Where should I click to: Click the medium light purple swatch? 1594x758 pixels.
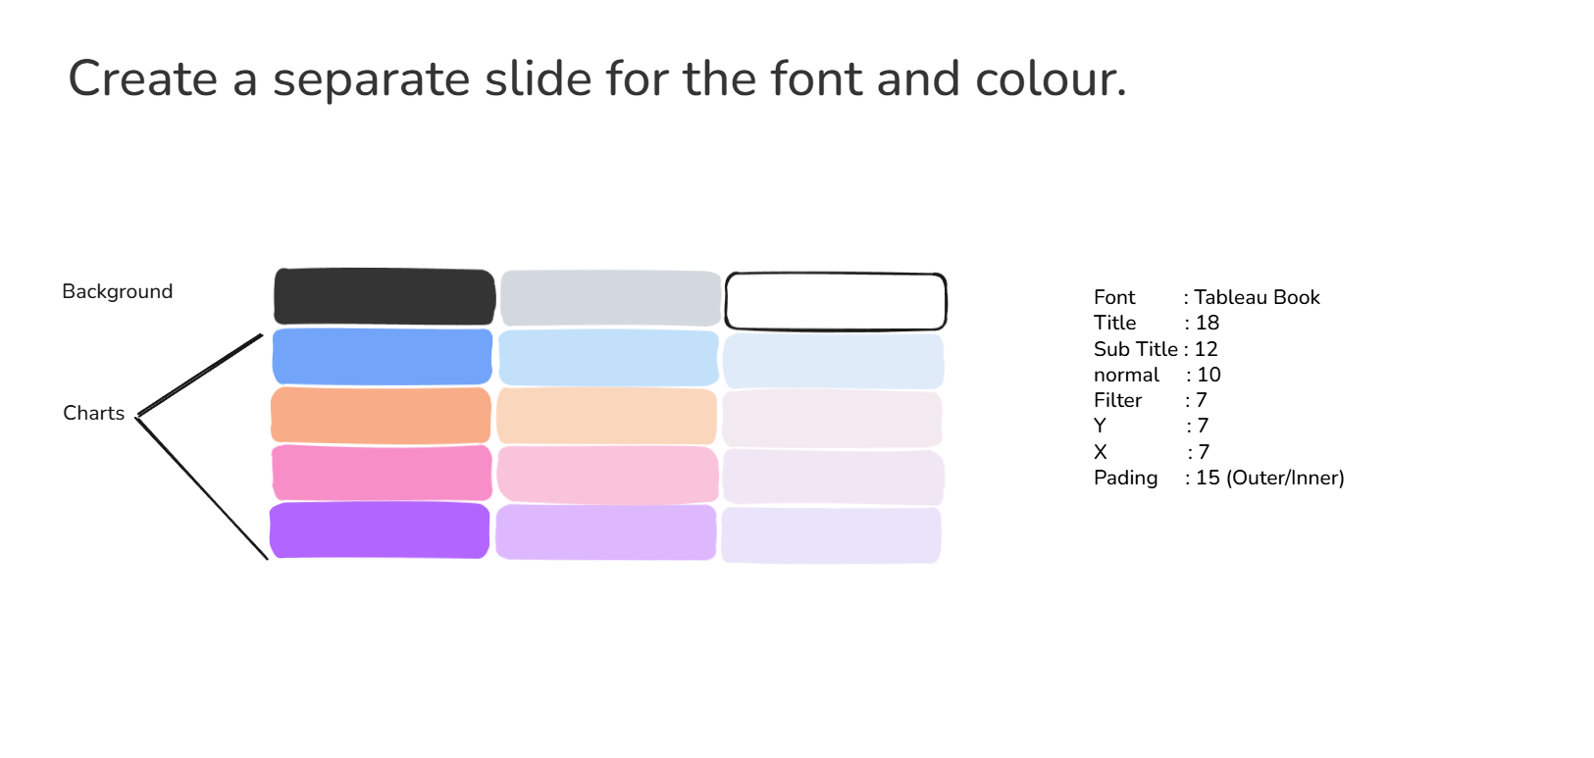point(606,532)
